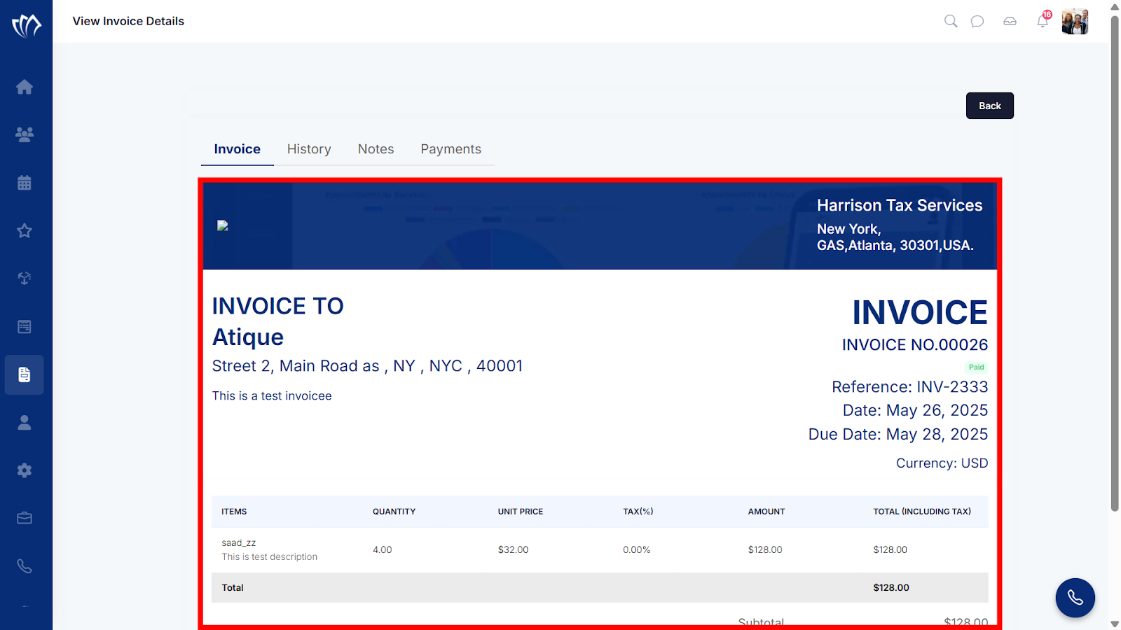
Task: Open the settings gear in the sidebar
Action: coord(25,470)
